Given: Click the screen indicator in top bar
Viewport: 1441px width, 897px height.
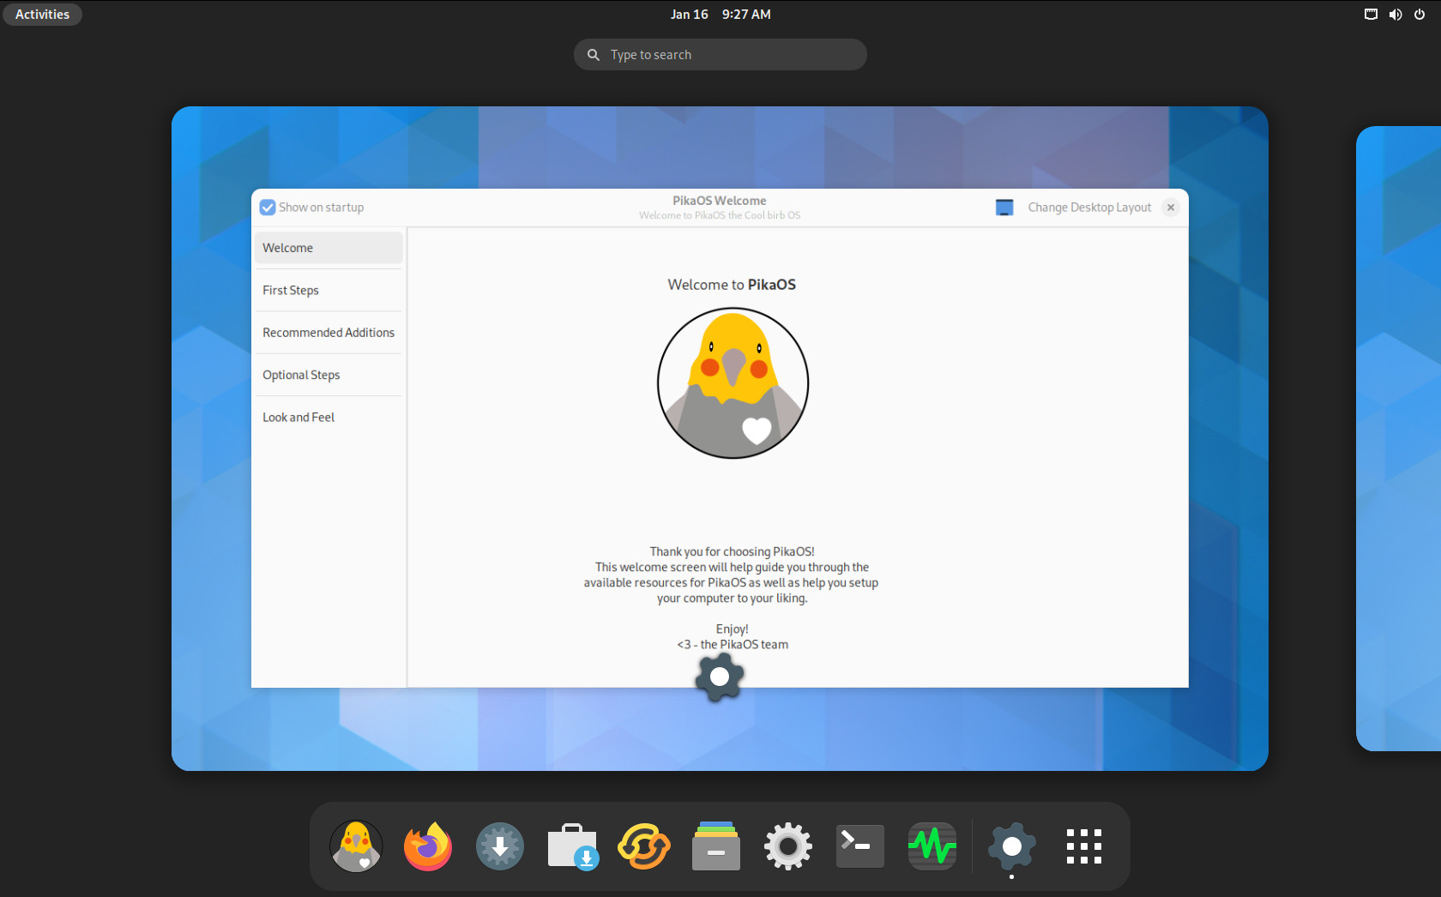Looking at the screenshot, I should (x=1371, y=15).
